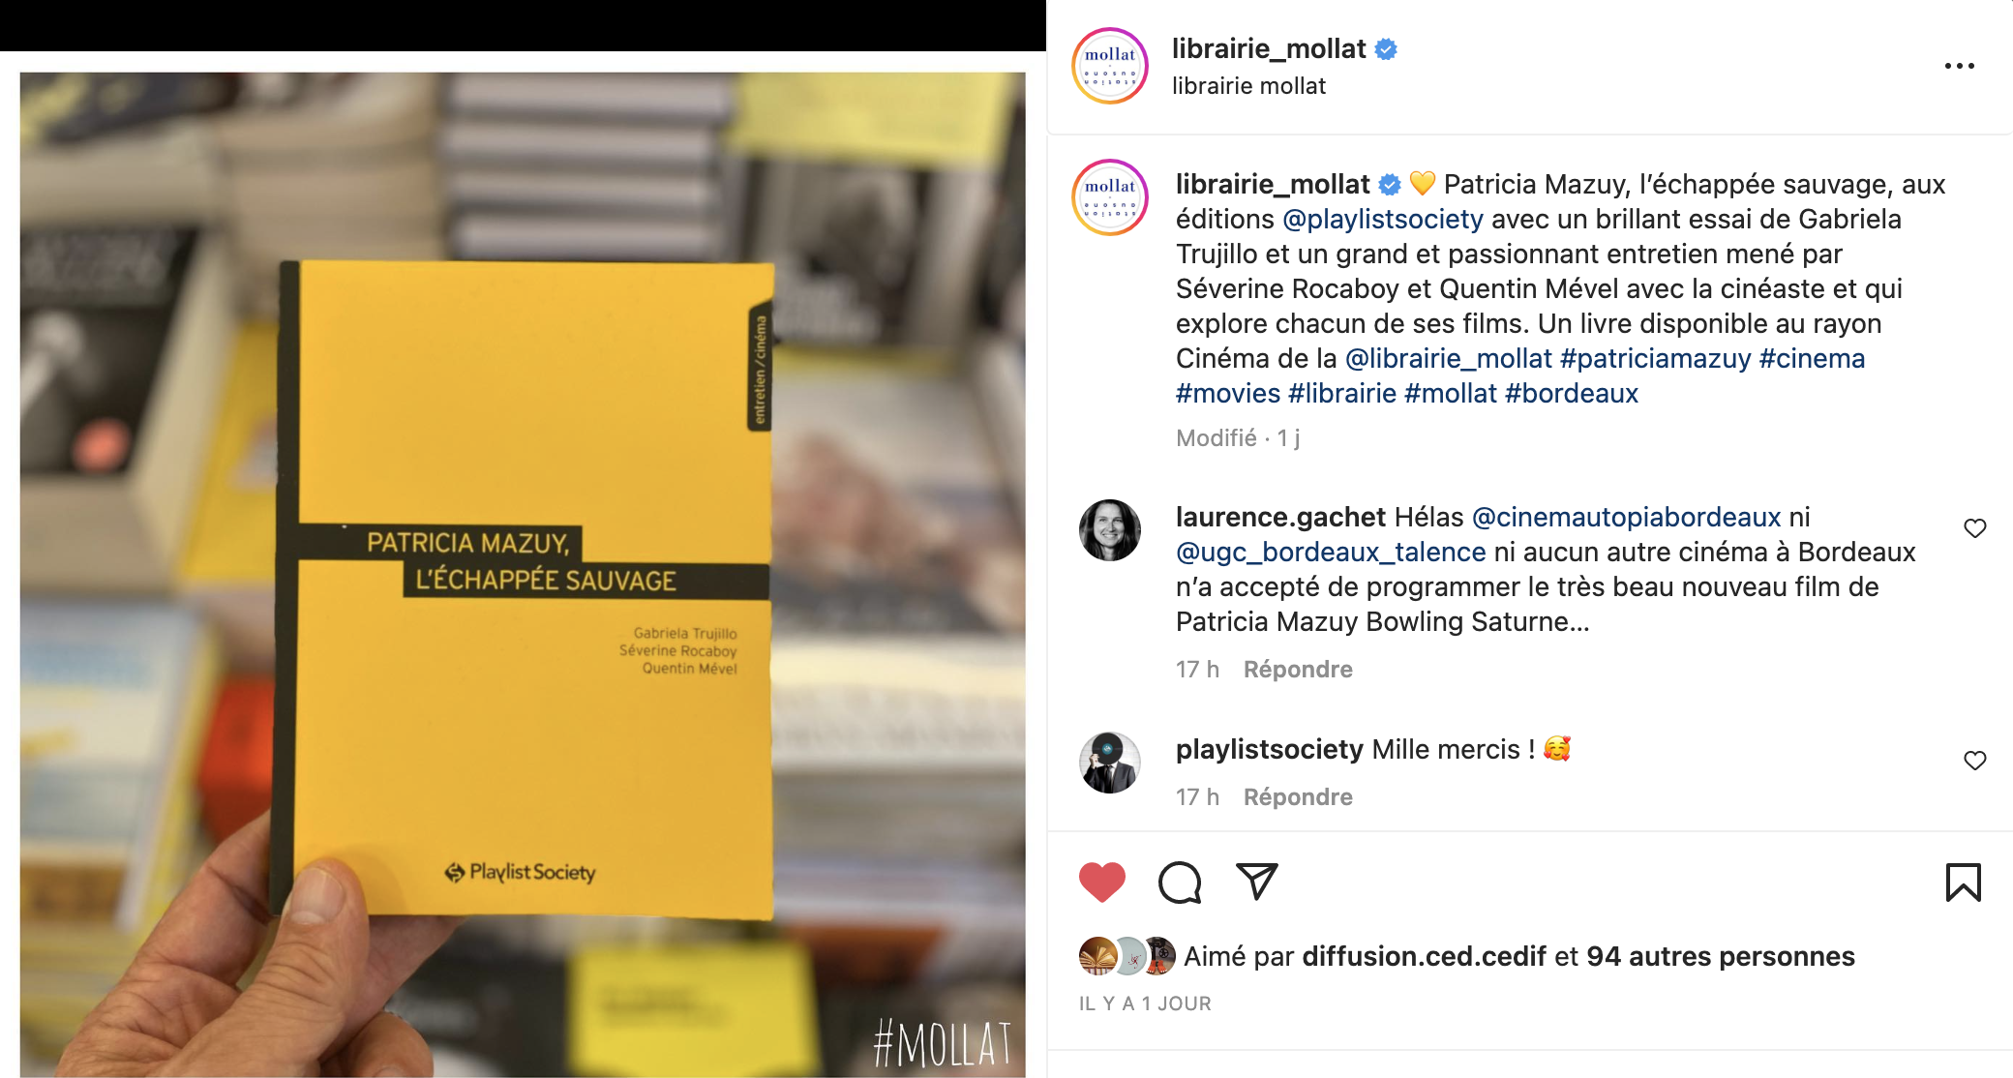View playlistsociety's avatar
This screenshot has height=1078, width=2013.
[1110, 763]
